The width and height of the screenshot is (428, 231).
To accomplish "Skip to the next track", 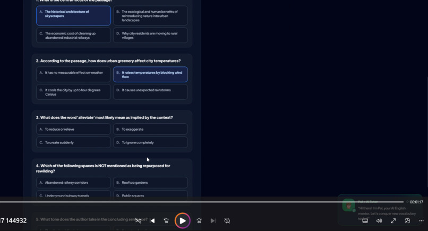I will tap(213, 220).
